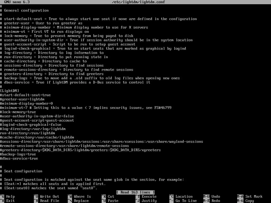The width and height of the screenshot is (271, 203).
Task: Click the '# Seat configuration' comment heading
Action: click(21, 171)
